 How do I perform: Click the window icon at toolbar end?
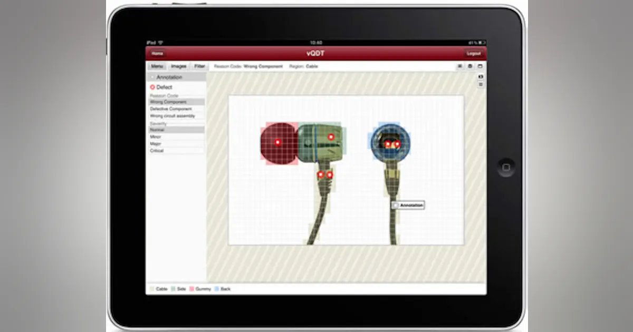(480, 66)
